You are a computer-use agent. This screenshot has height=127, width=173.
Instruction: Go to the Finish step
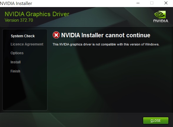(x=15, y=71)
